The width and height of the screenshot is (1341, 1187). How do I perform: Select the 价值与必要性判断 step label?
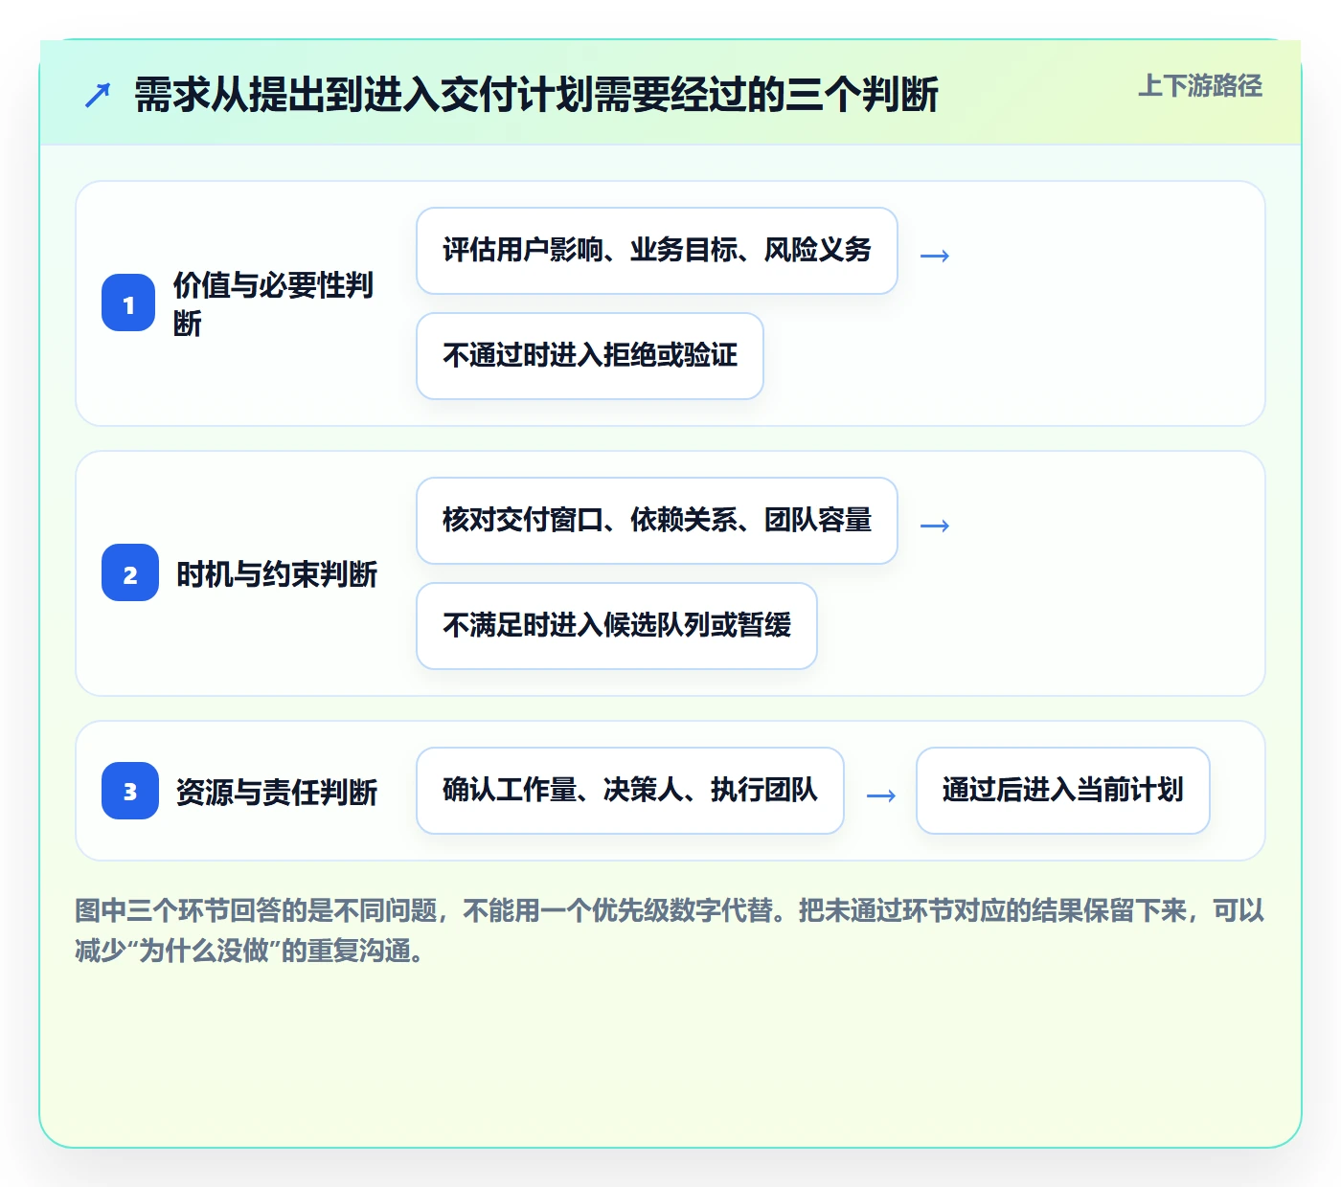coord(273,303)
